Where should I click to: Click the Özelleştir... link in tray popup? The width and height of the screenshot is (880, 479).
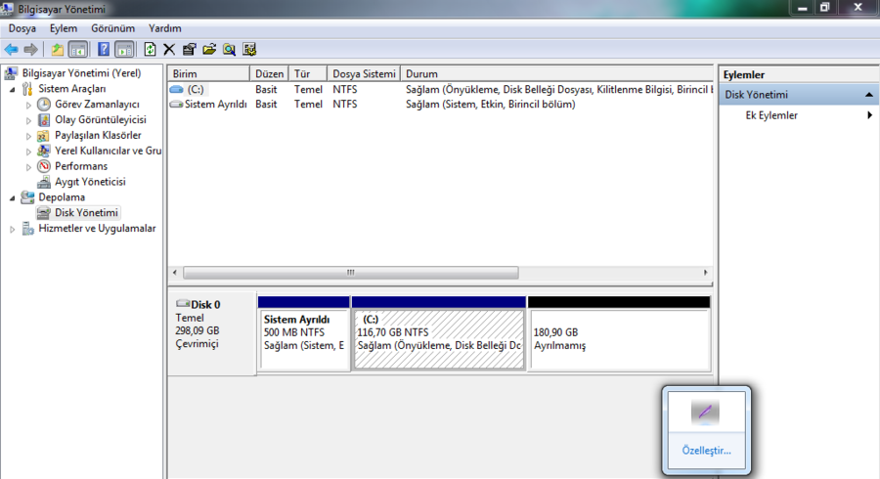(706, 451)
